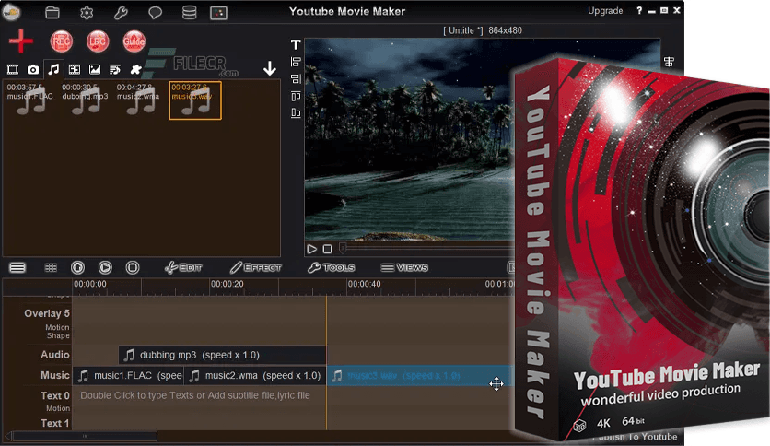This screenshot has height=446, width=770.
Task: Click the timeline horizontal scrollbar
Action: click(85, 436)
